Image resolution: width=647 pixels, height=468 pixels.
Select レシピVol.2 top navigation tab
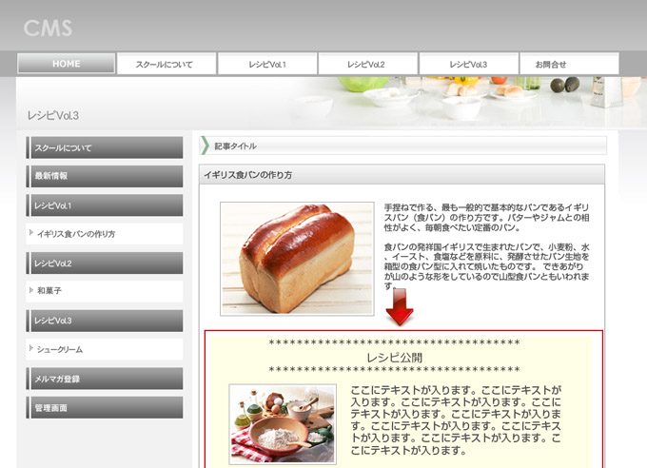366,64
